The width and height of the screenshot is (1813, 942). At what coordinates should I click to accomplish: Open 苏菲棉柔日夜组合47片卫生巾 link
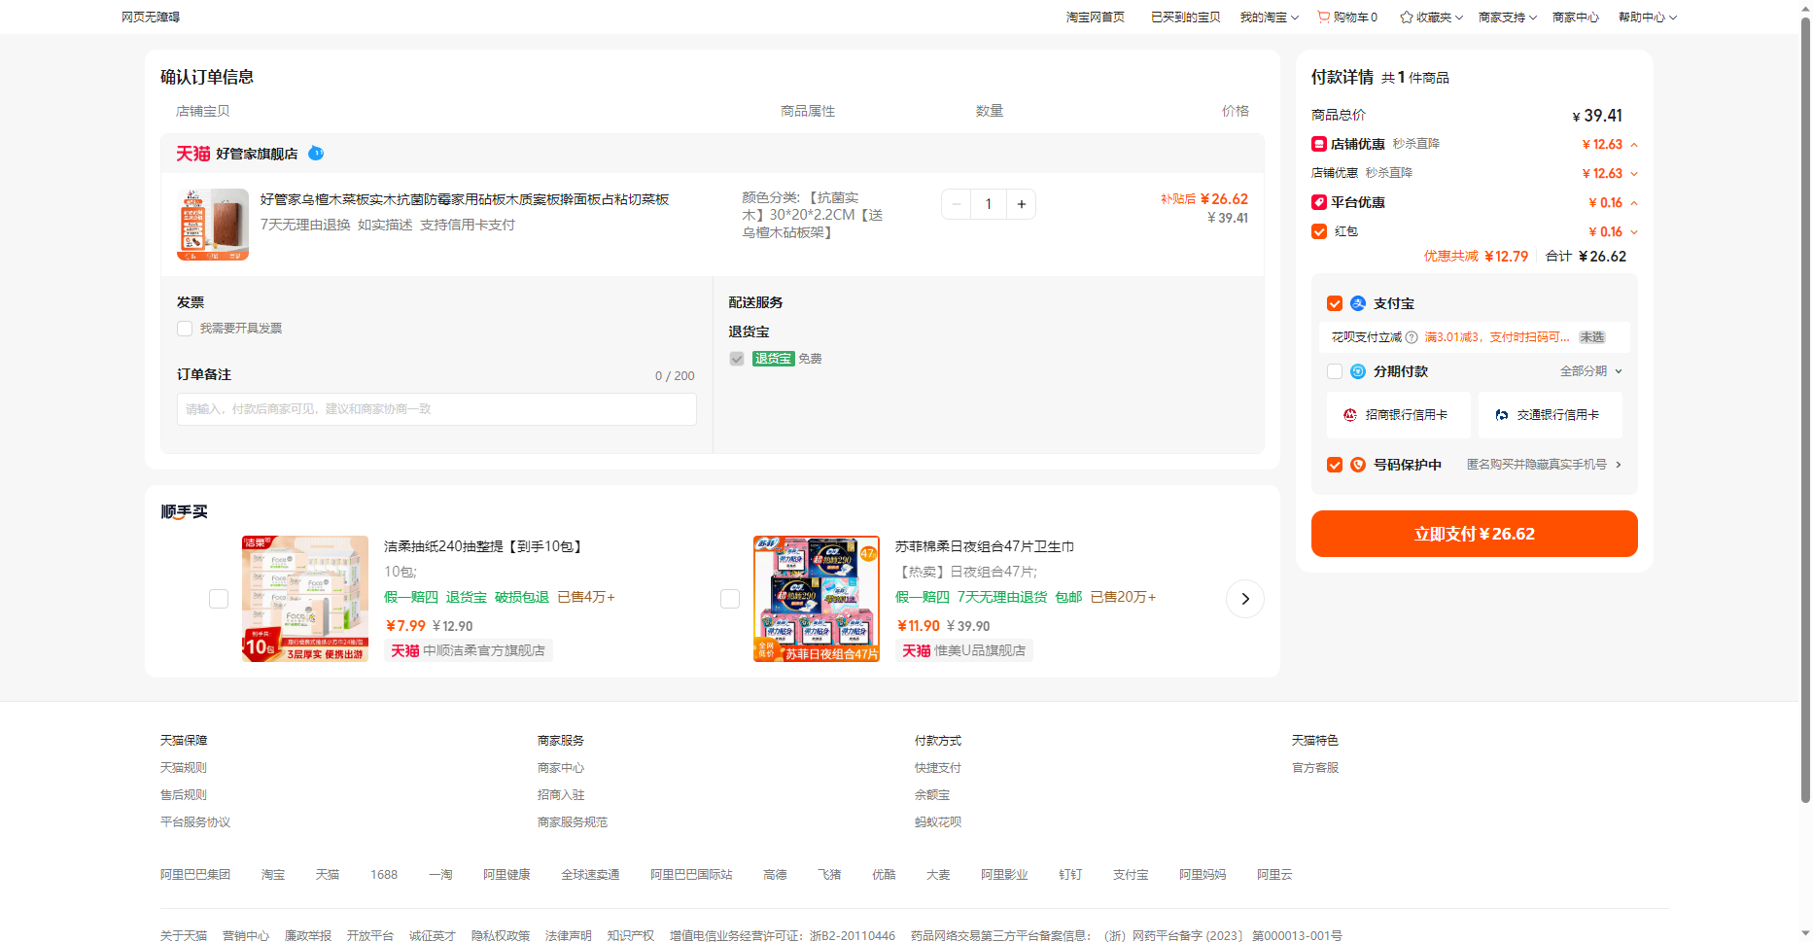point(985,546)
